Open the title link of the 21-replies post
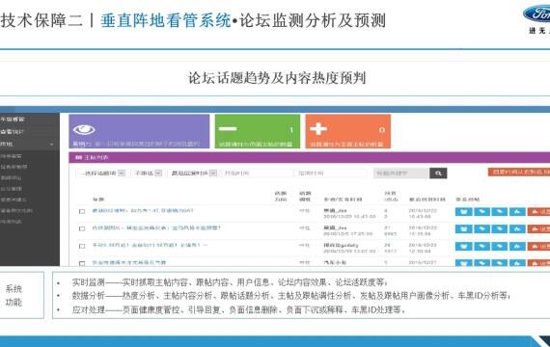Viewport: 550px width, 347px height. pyautogui.click(x=156, y=227)
